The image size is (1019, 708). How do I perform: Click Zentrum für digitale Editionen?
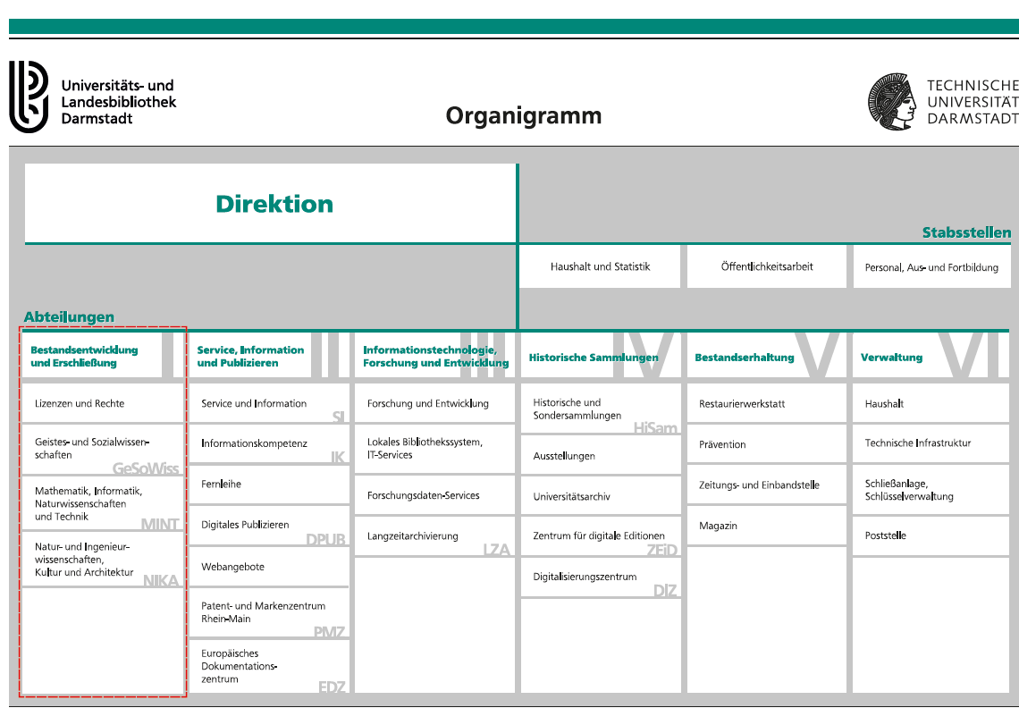[601, 536]
